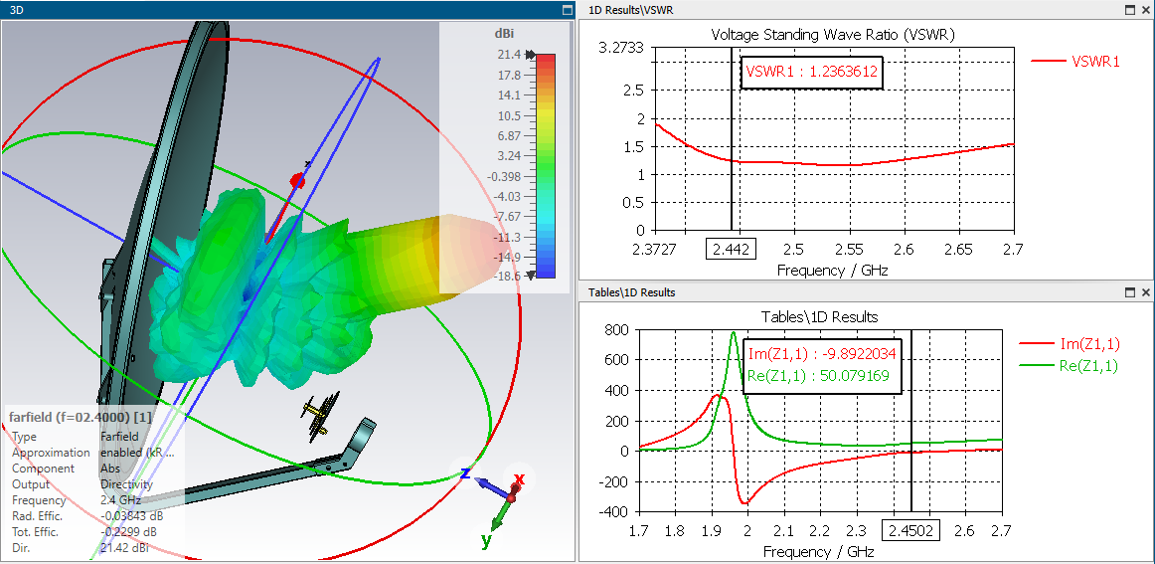Click the Tables\1D Results plot heading

pos(821,317)
